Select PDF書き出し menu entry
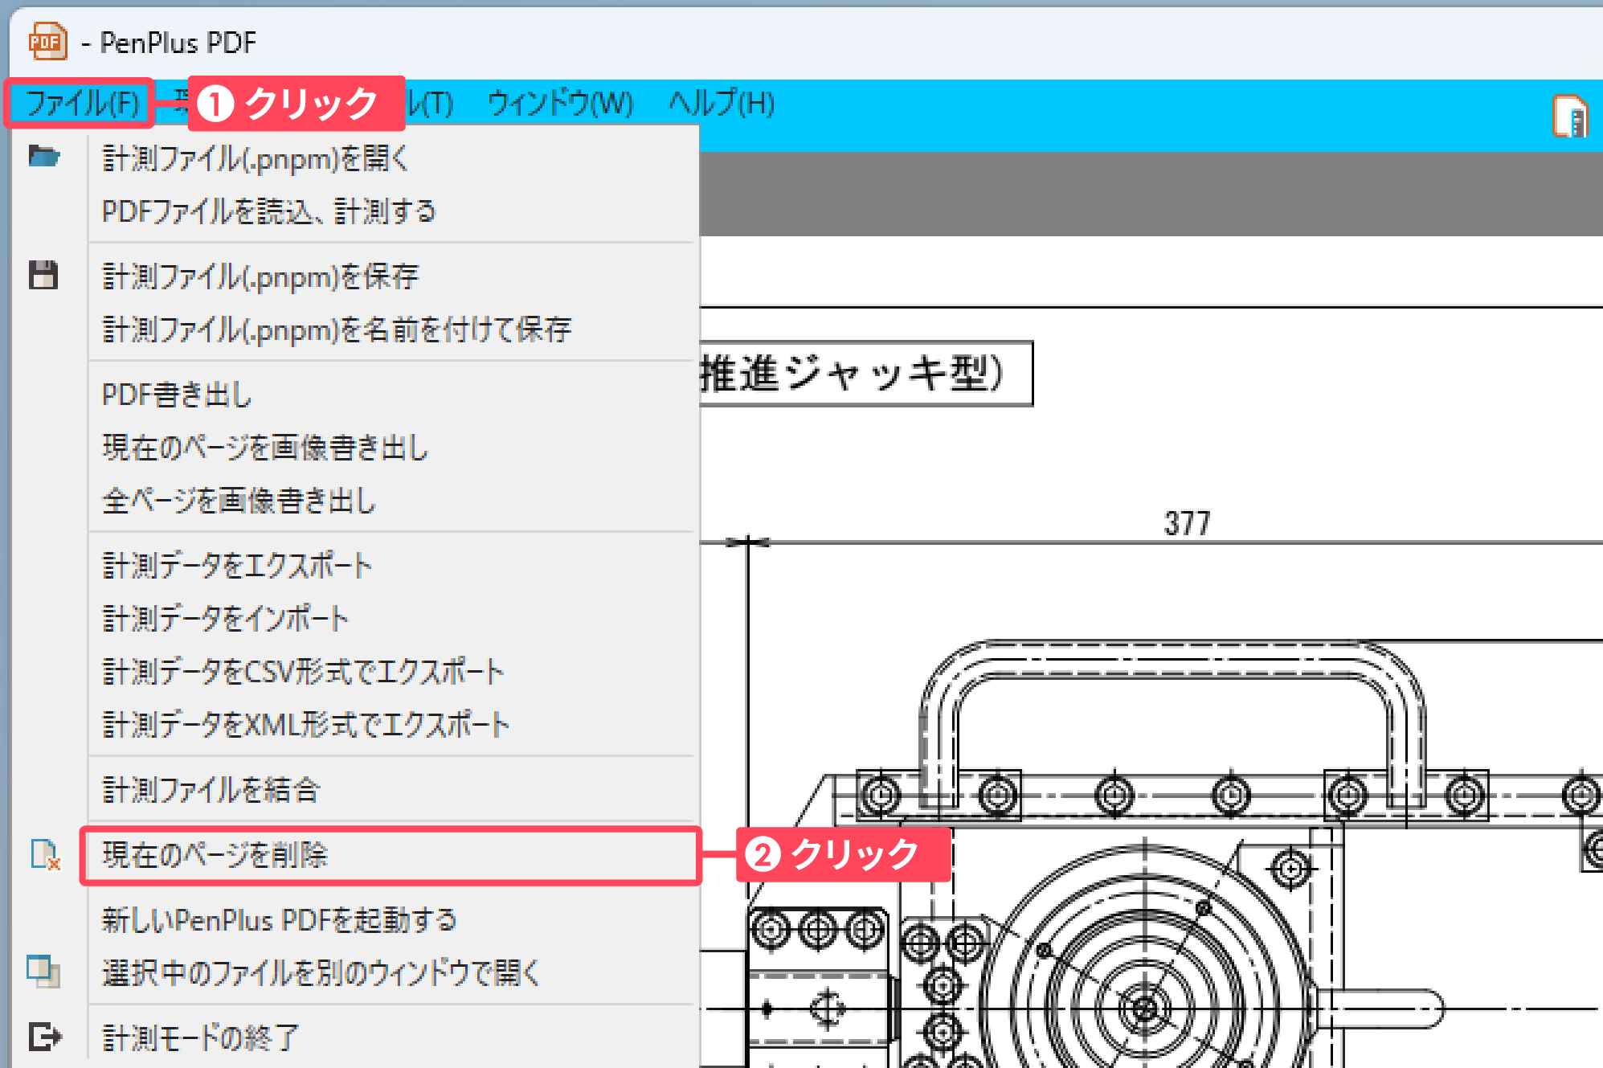This screenshot has height=1068, width=1603. (177, 395)
